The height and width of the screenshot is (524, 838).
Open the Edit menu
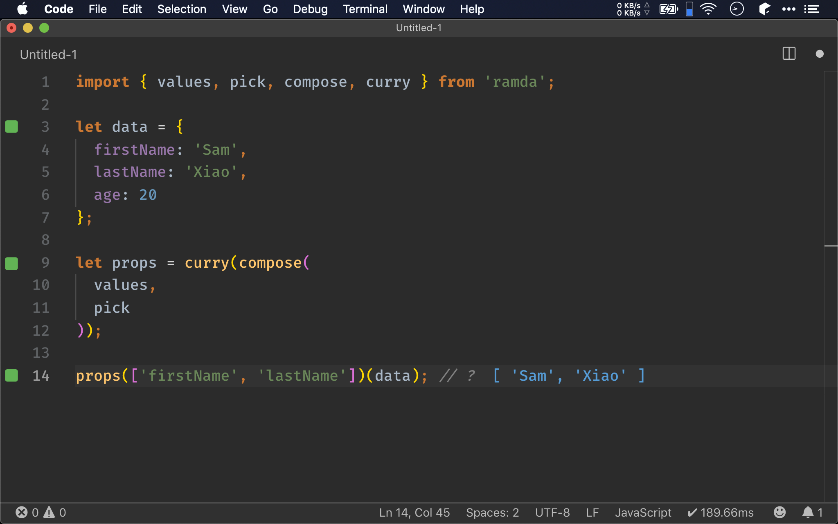click(x=132, y=9)
